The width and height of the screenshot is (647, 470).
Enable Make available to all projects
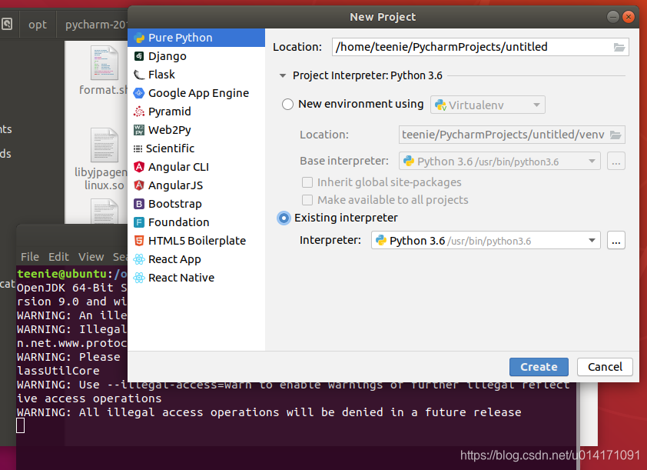[x=307, y=200]
